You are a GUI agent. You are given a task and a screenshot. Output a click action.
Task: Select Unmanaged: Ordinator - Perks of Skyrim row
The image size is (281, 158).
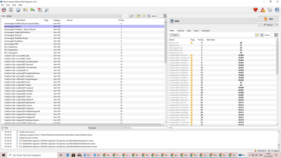84,29
